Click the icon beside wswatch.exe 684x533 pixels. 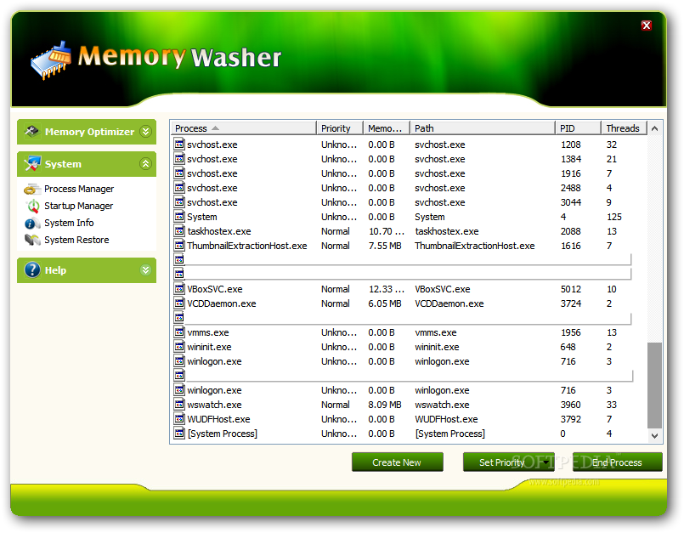tap(178, 405)
